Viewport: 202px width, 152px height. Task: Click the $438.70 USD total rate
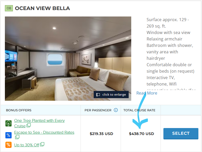coord(142,134)
